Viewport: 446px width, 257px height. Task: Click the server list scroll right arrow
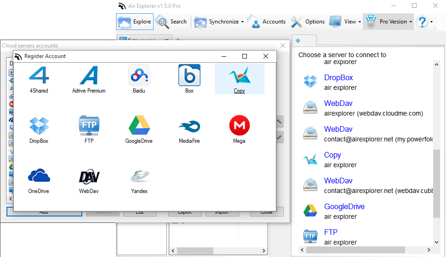tap(429, 250)
